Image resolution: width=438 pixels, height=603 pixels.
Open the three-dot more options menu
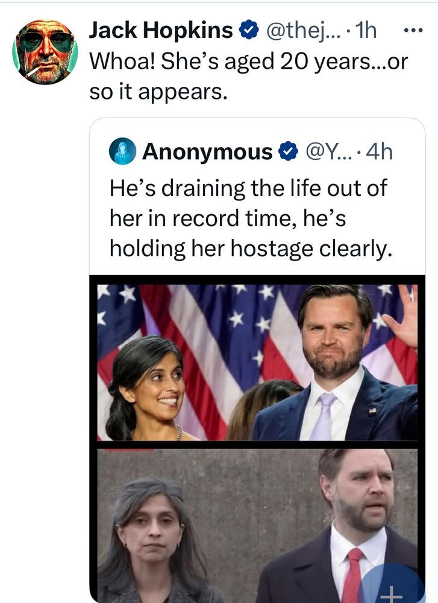(x=412, y=30)
